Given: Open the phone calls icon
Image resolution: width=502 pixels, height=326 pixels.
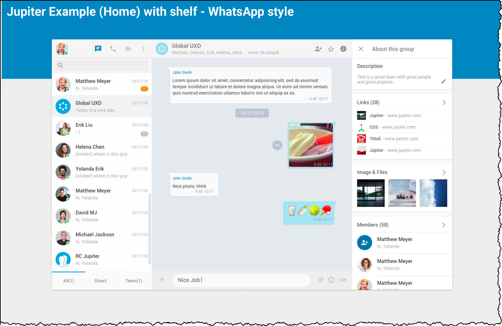Looking at the screenshot, I should 113,49.
